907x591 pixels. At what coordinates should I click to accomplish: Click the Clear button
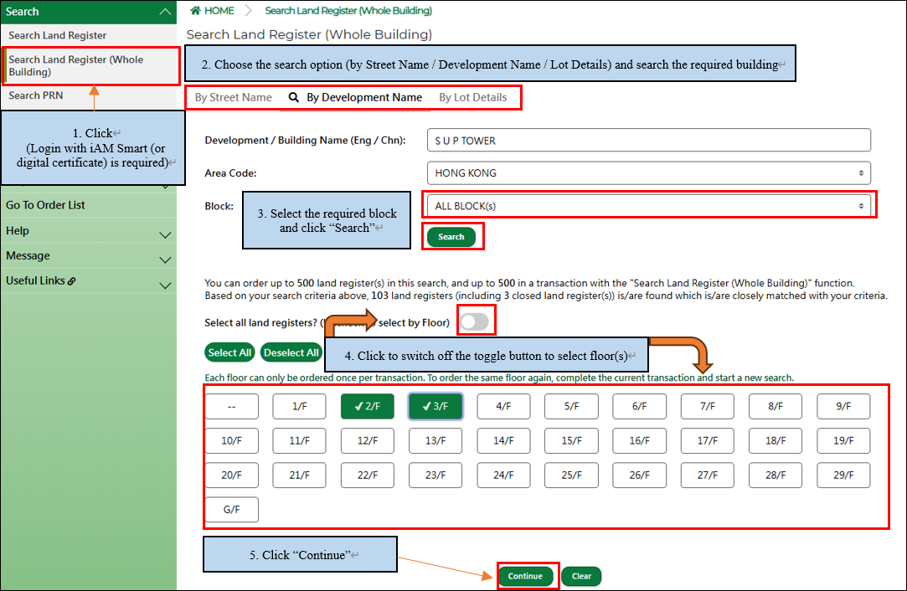pyautogui.click(x=581, y=576)
